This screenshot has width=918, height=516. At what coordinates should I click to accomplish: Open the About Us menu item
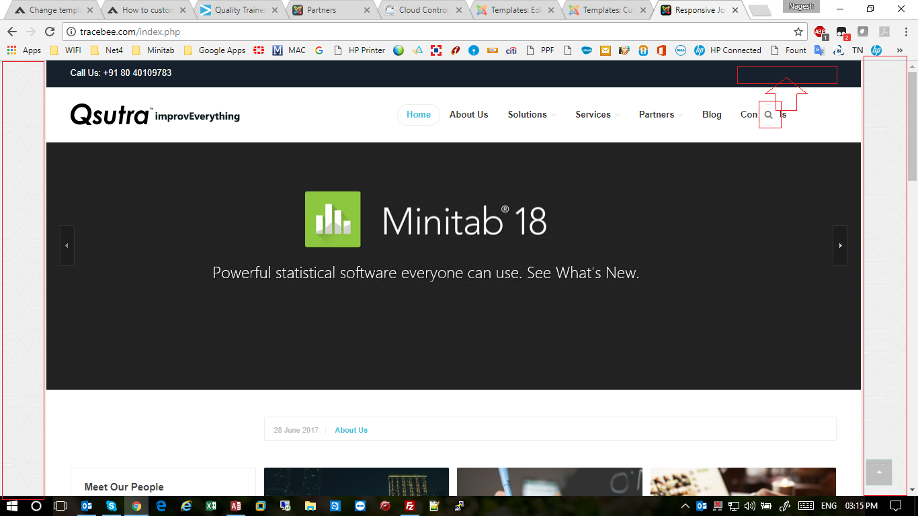point(469,115)
